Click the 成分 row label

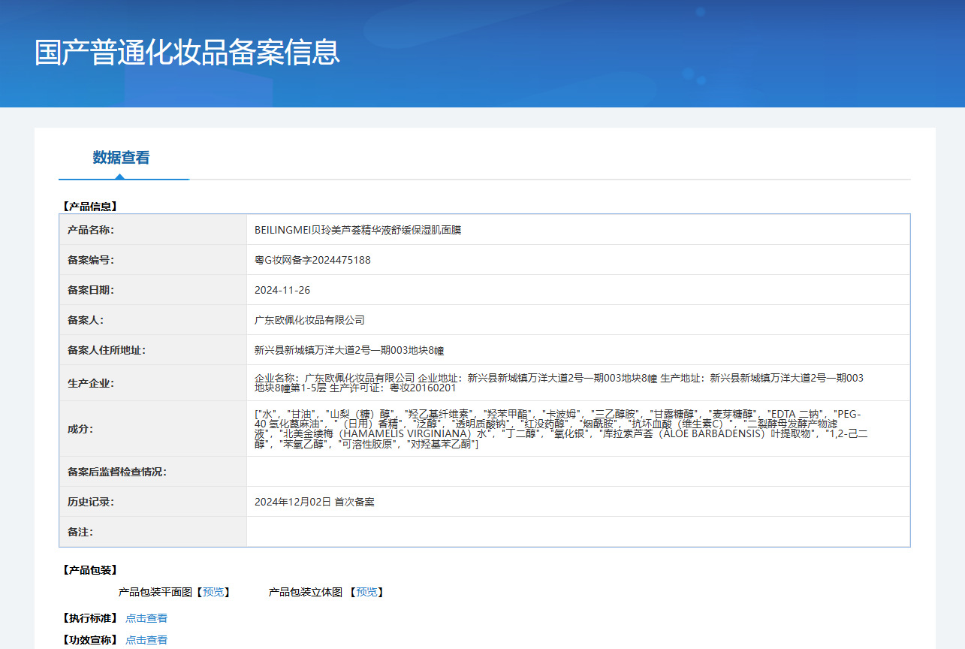80,429
